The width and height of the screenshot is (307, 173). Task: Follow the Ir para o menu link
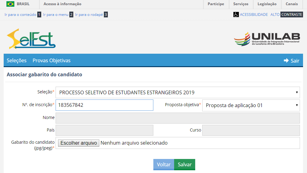(58, 14)
